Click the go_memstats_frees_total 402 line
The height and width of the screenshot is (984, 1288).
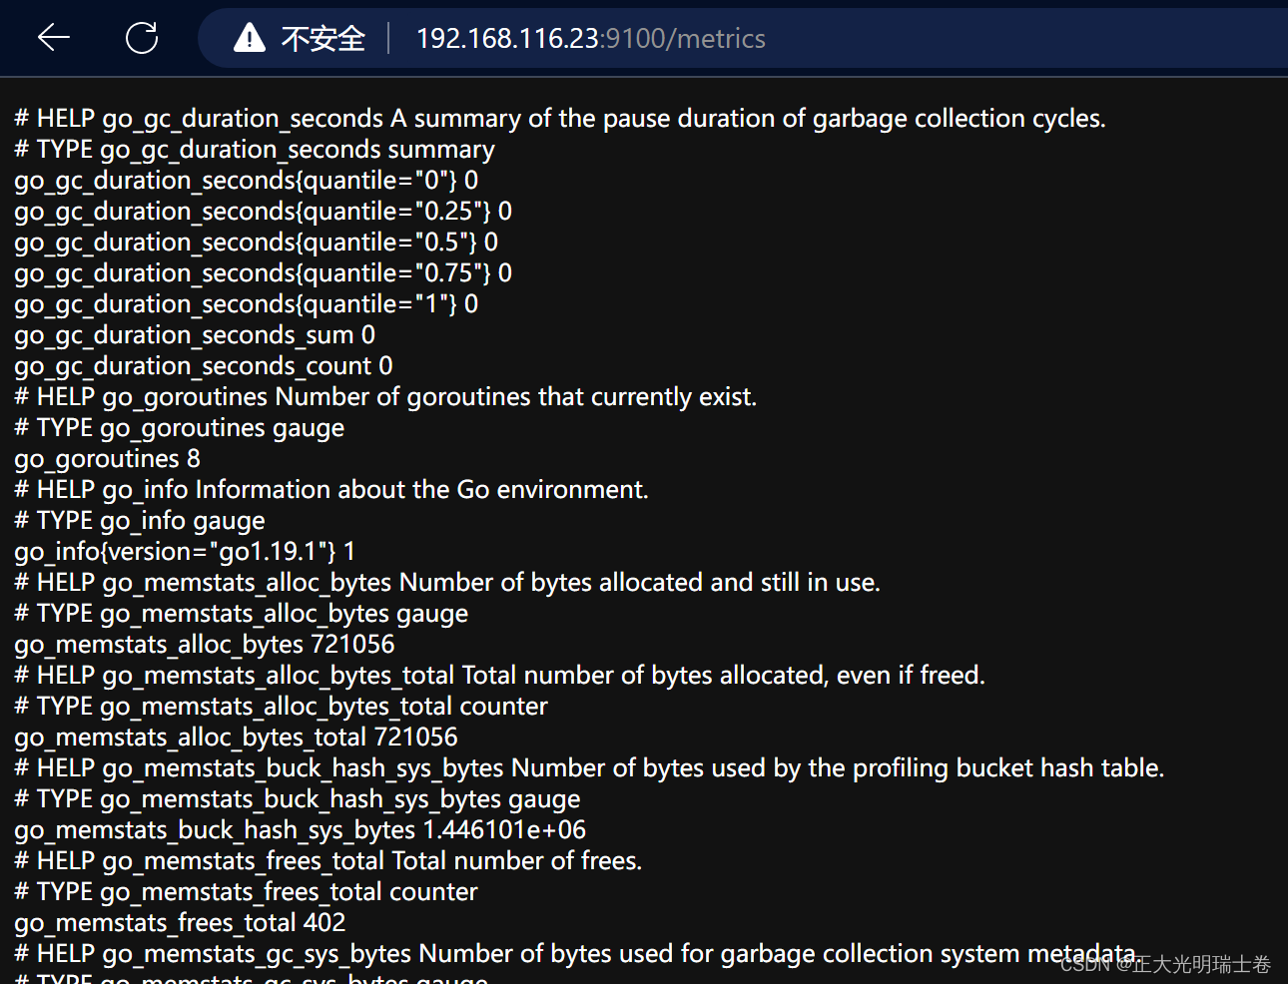pos(179,922)
